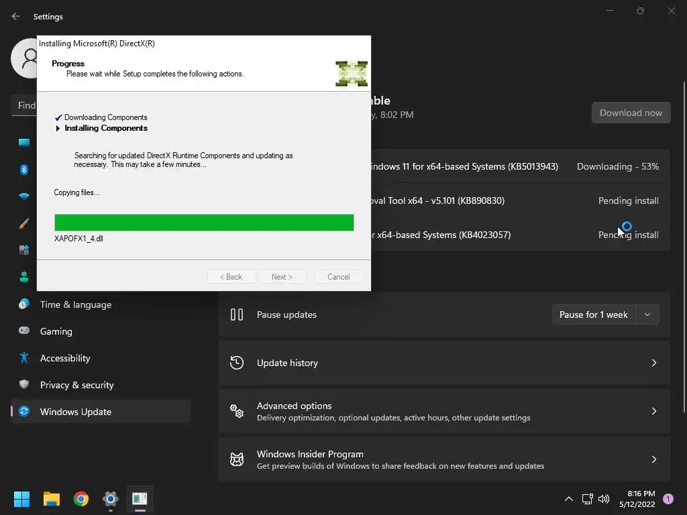
Task: Select Gaming in Settings sidebar
Action: click(x=101, y=331)
